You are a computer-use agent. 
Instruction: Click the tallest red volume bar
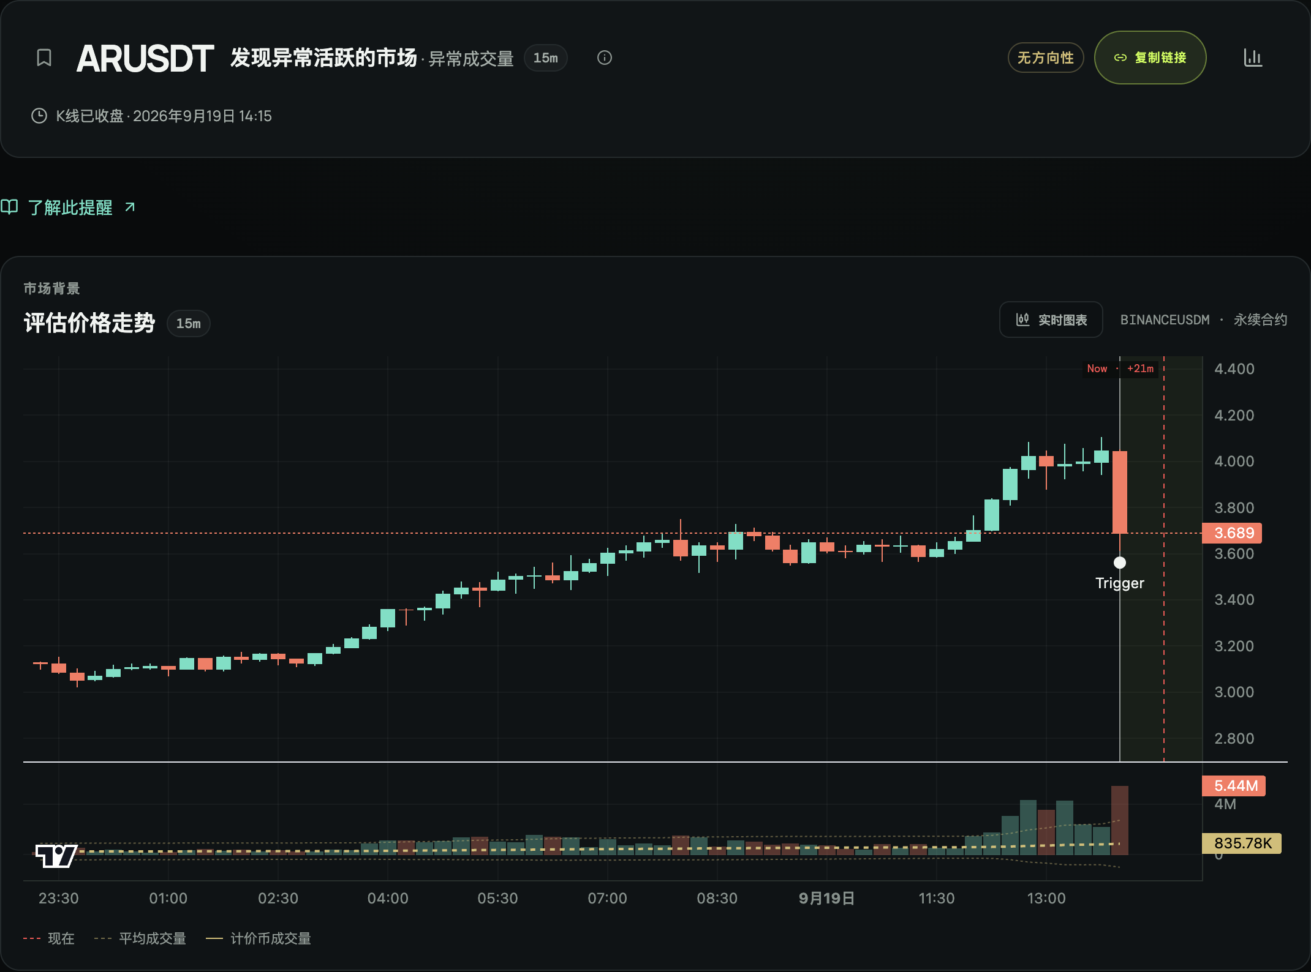[1119, 820]
